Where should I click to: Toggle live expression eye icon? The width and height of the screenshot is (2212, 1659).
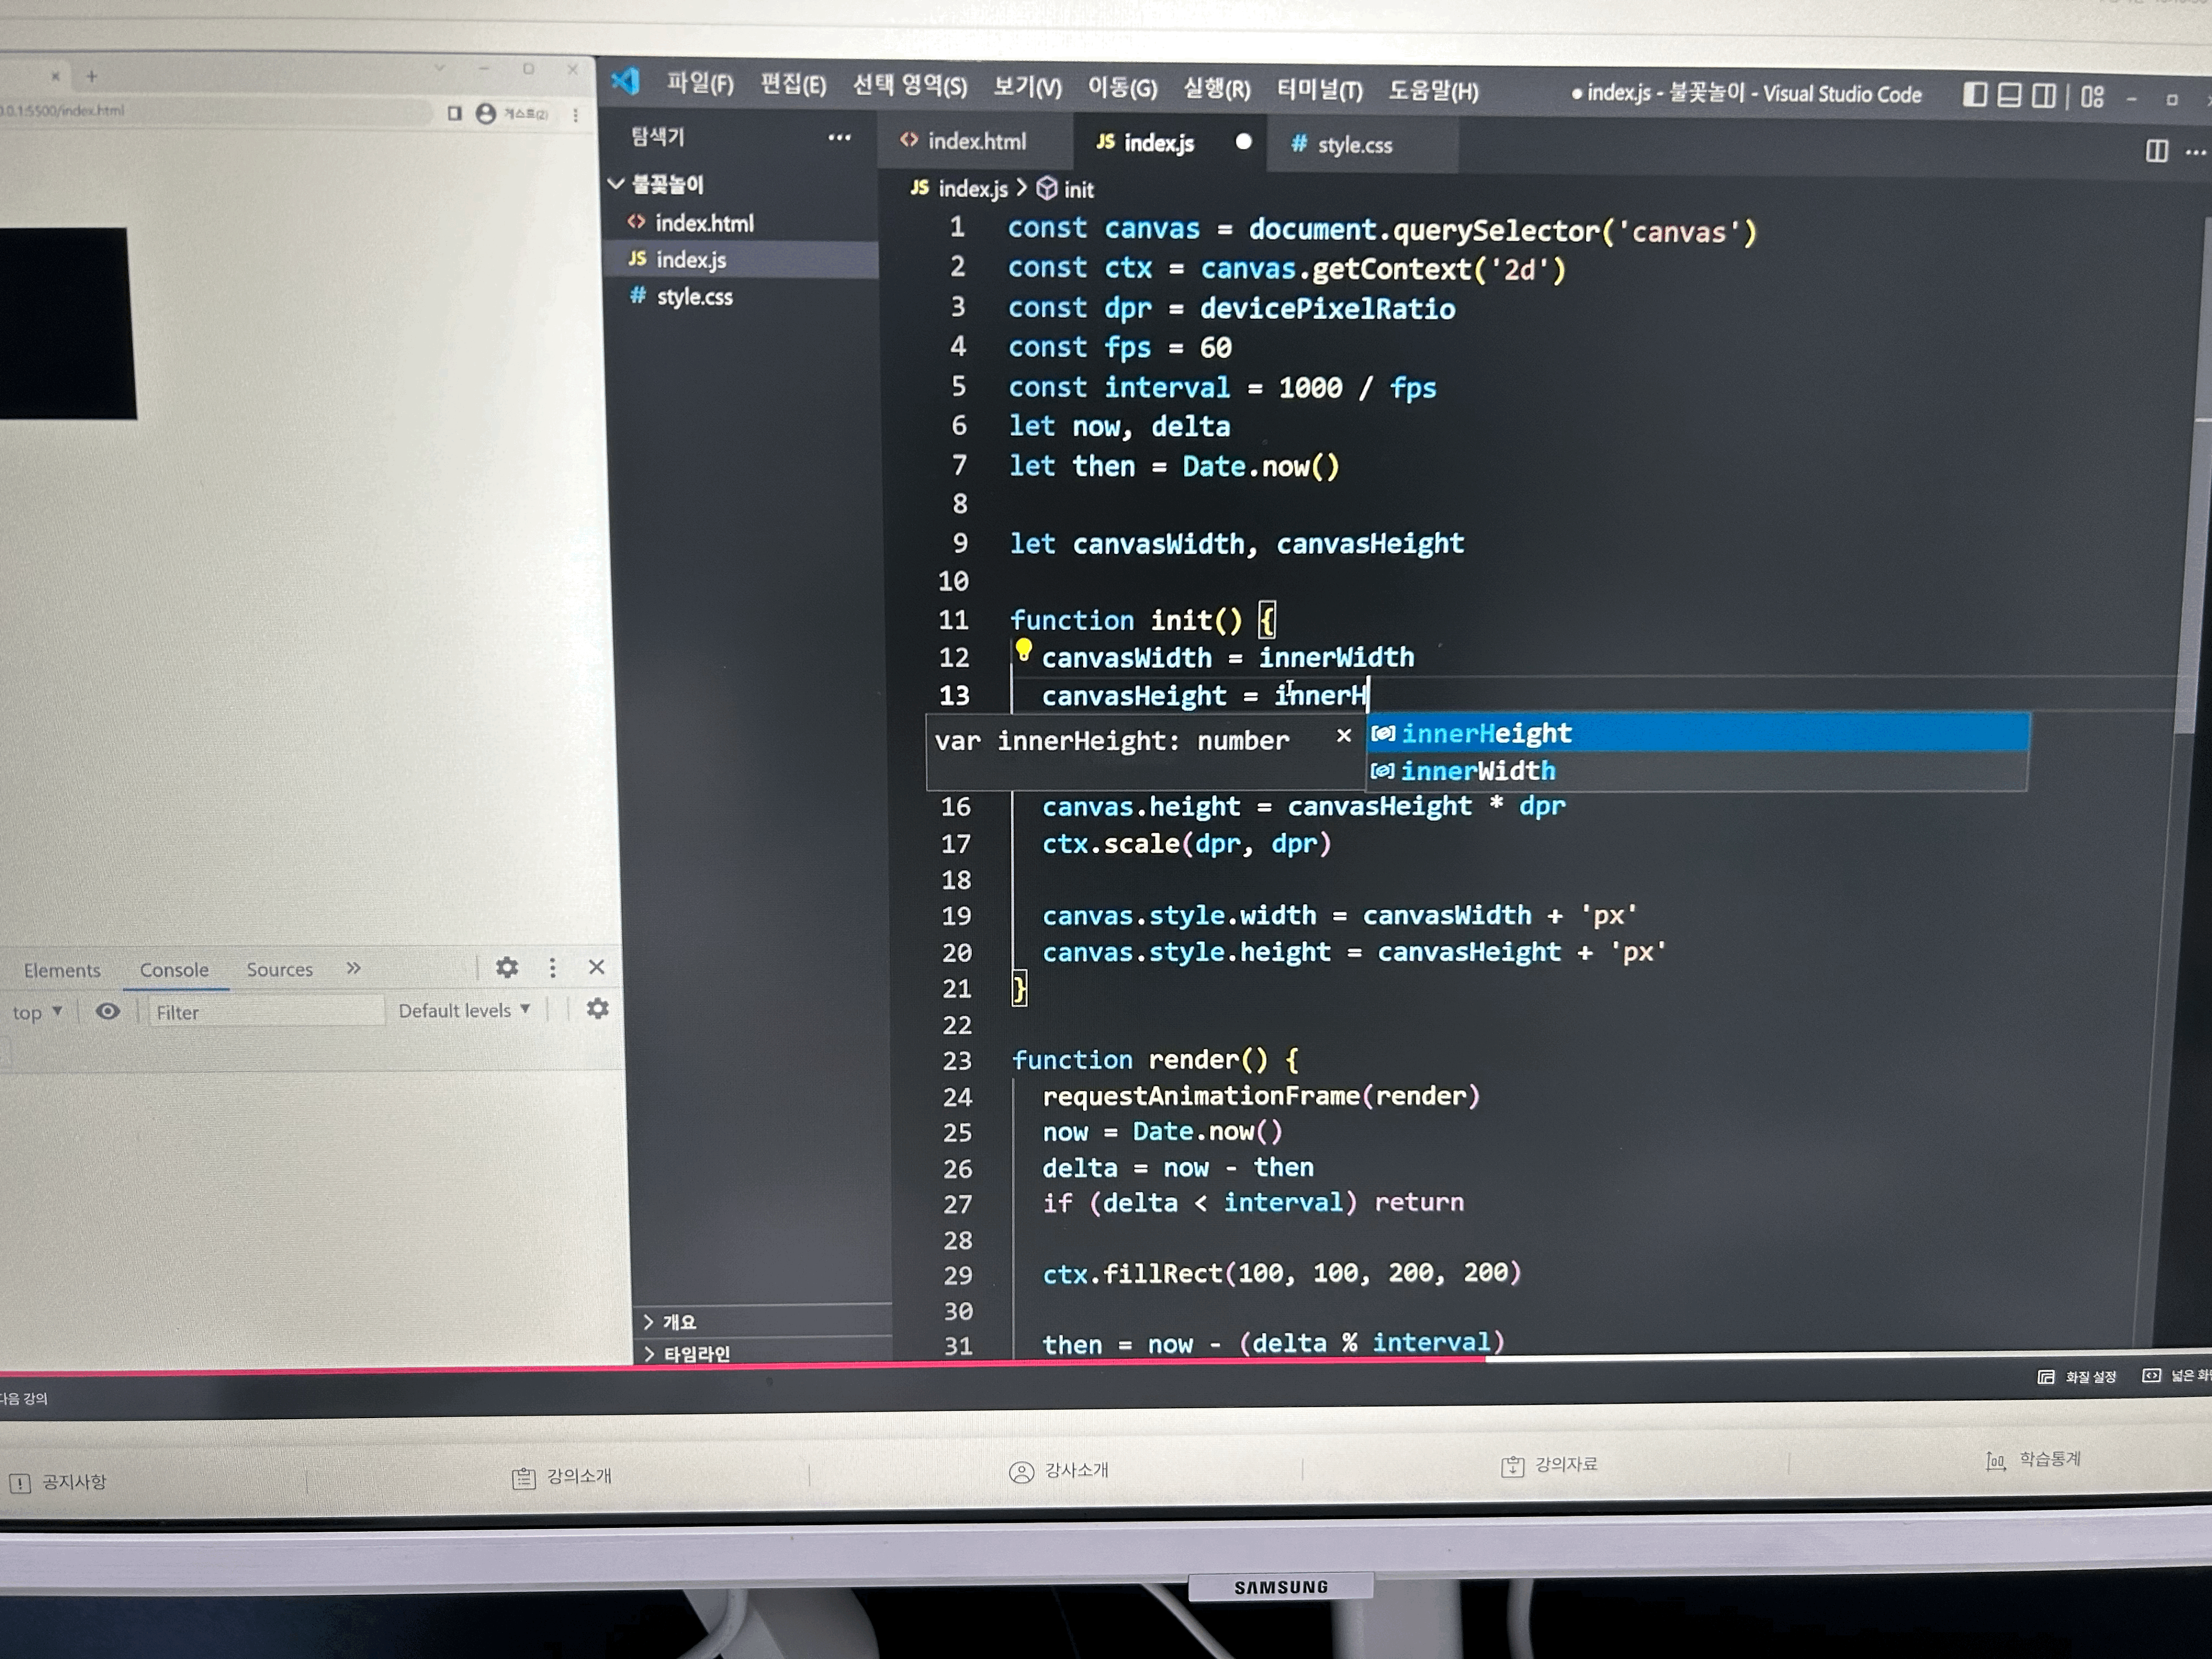coord(108,1011)
